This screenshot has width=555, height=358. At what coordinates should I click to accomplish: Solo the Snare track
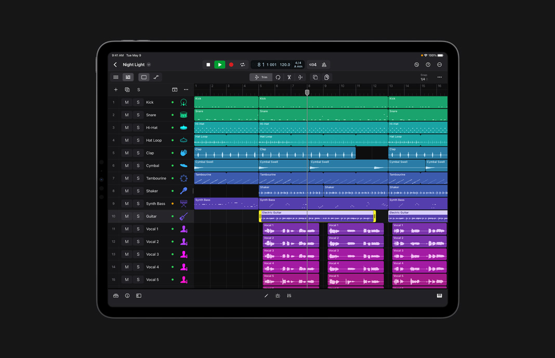pyautogui.click(x=138, y=115)
